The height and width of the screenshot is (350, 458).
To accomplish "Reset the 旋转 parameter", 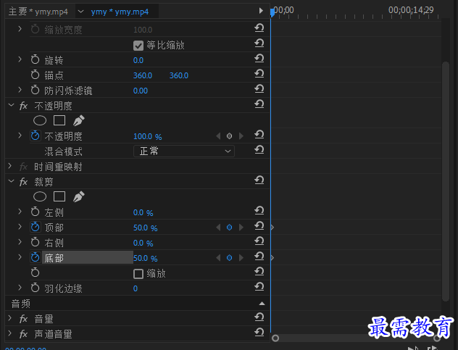I will (x=259, y=59).
